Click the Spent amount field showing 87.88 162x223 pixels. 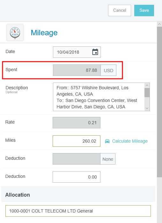(x=77, y=70)
